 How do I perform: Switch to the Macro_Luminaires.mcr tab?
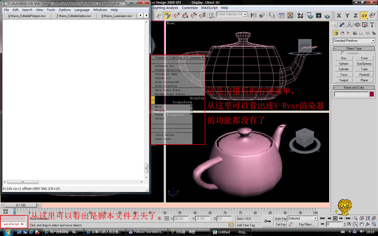coord(117,16)
